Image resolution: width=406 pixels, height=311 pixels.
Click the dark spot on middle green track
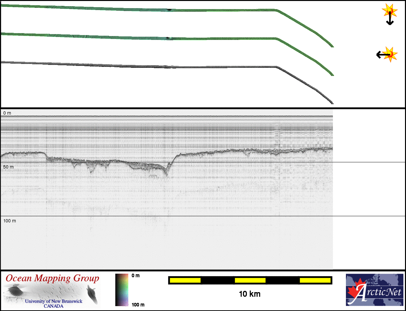tap(168, 38)
